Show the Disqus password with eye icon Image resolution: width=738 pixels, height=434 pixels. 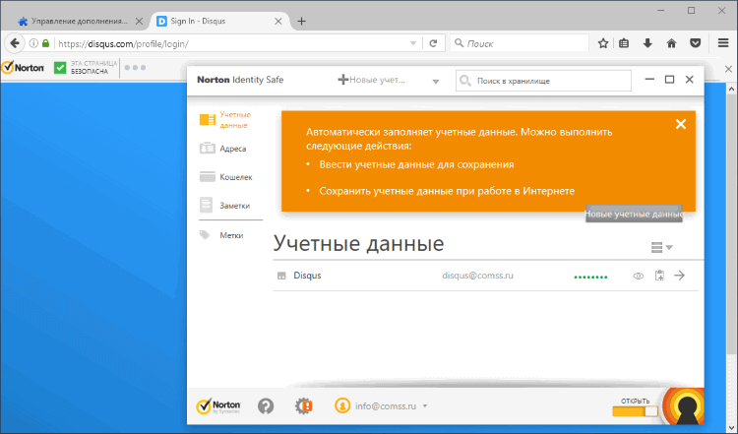coord(638,276)
